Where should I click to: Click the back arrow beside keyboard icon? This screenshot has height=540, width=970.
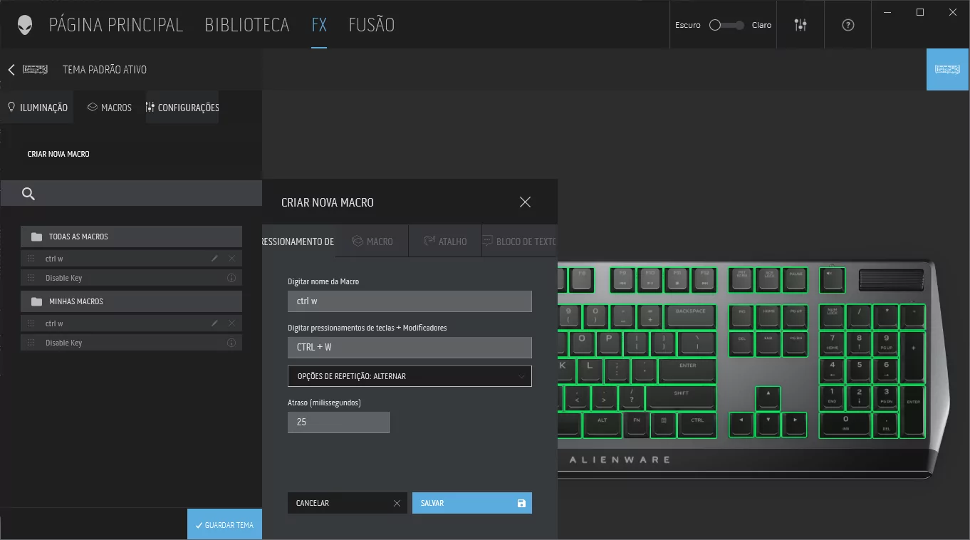point(11,70)
